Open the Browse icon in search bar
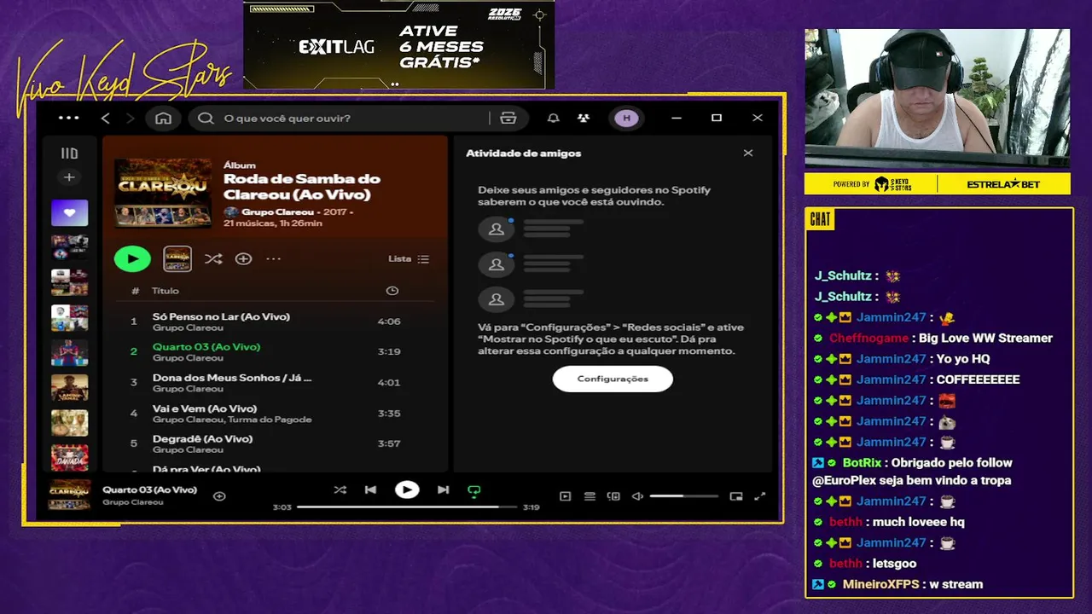This screenshot has width=1092, height=614. point(508,119)
